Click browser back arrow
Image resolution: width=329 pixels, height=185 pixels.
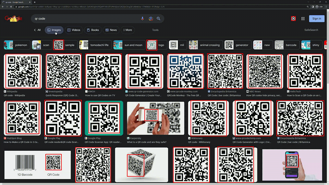pyautogui.click(x=3, y=7)
